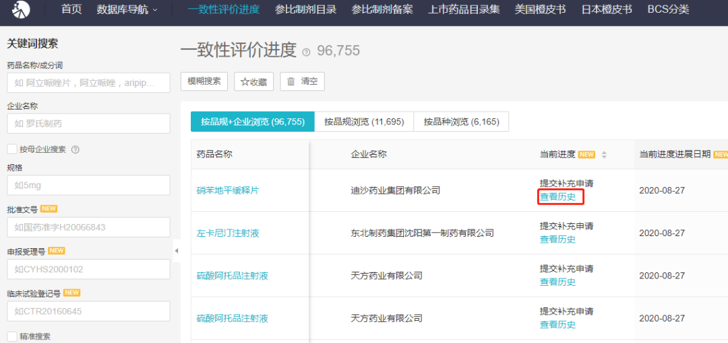728x343 pixels.
Task: Enable 按母企业搜索 checkbox
Action: click(x=12, y=149)
